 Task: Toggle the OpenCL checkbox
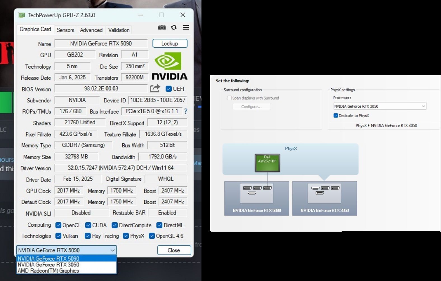[x=58, y=225]
